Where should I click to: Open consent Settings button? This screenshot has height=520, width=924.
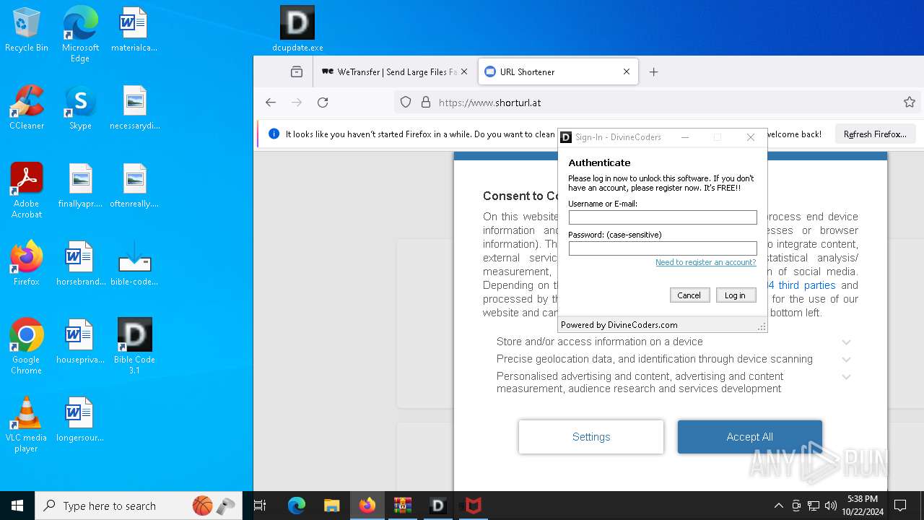pyautogui.click(x=591, y=437)
